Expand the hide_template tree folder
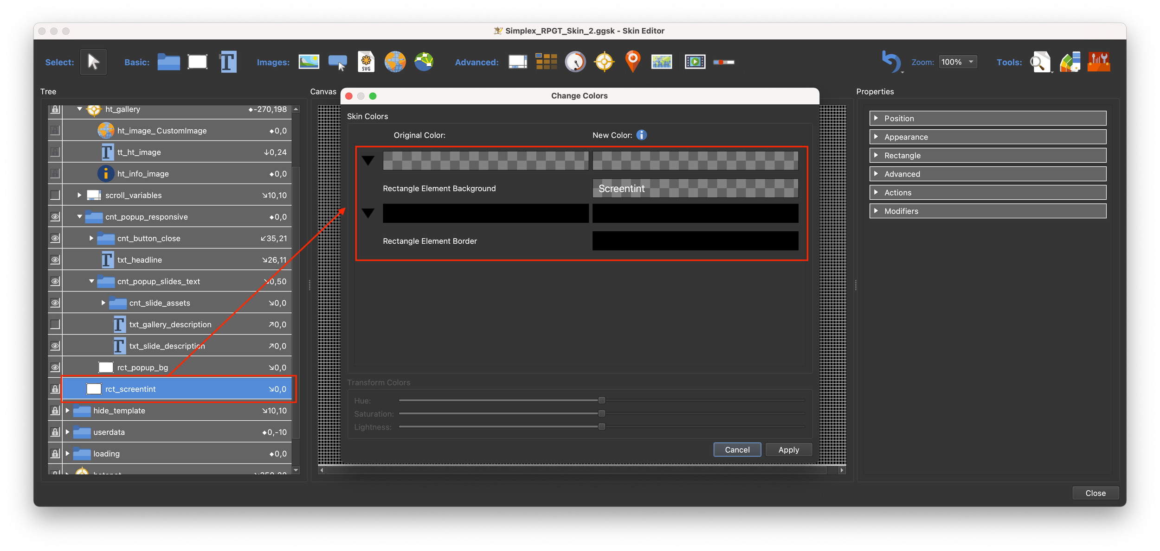The width and height of the screenshot is (1160, 551). pyautogui.click(x=68, y=411)
